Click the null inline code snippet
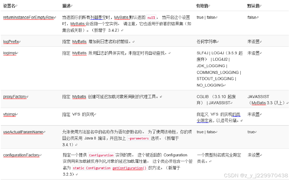The image size is (289, 180). pos(151,17)
